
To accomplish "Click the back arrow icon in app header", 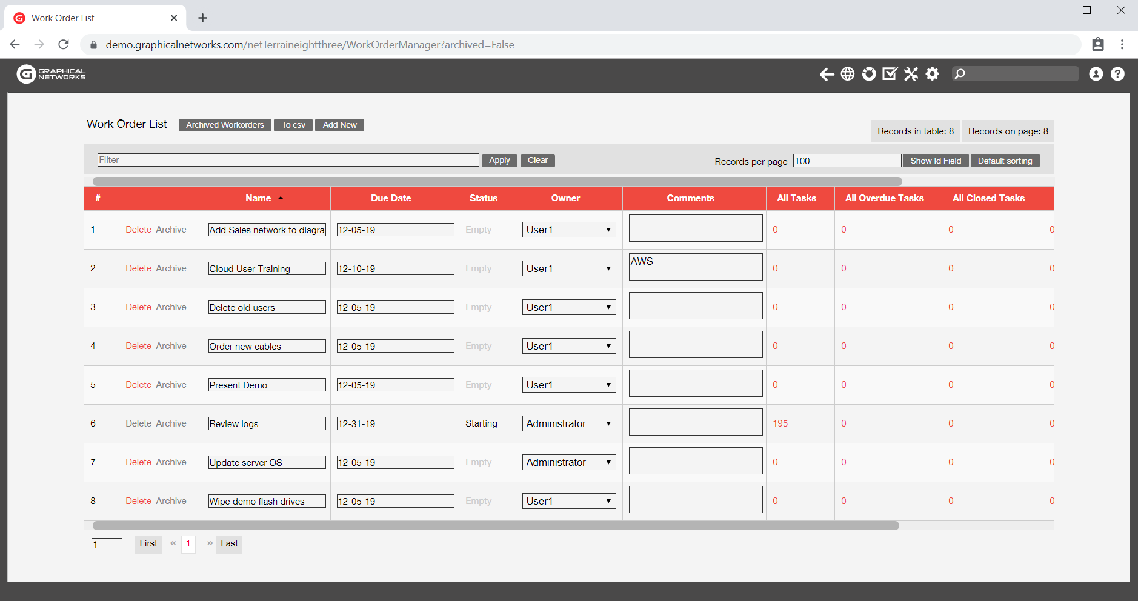I will click(827, 74).
